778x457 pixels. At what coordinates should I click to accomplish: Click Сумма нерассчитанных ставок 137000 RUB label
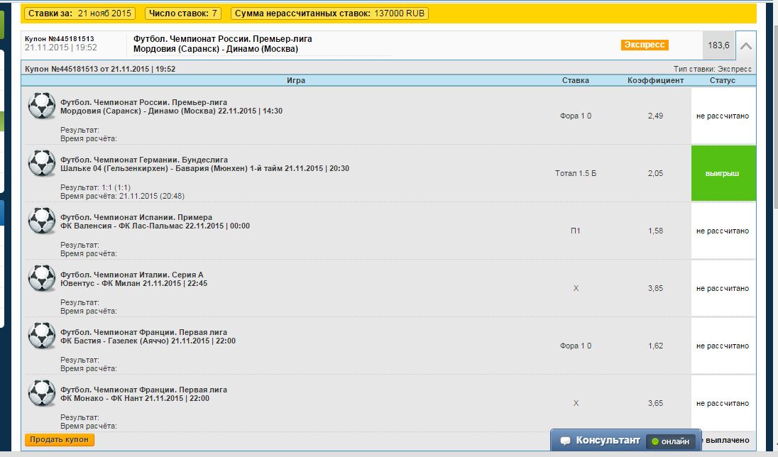point(329,13)
